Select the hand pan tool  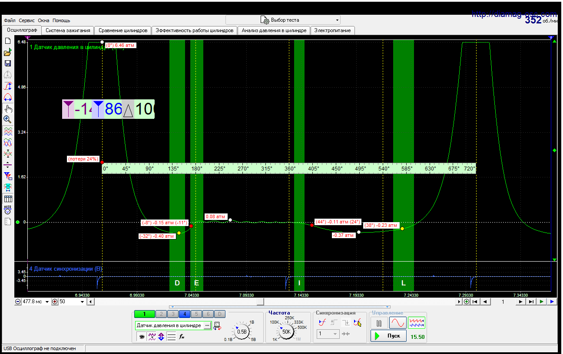click(x=8, y=108)
